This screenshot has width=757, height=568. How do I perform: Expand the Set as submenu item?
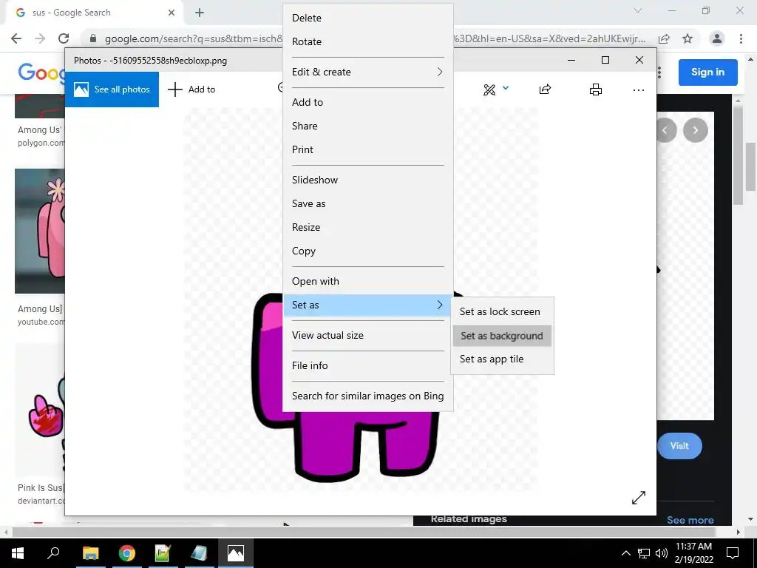coord(368,305)
